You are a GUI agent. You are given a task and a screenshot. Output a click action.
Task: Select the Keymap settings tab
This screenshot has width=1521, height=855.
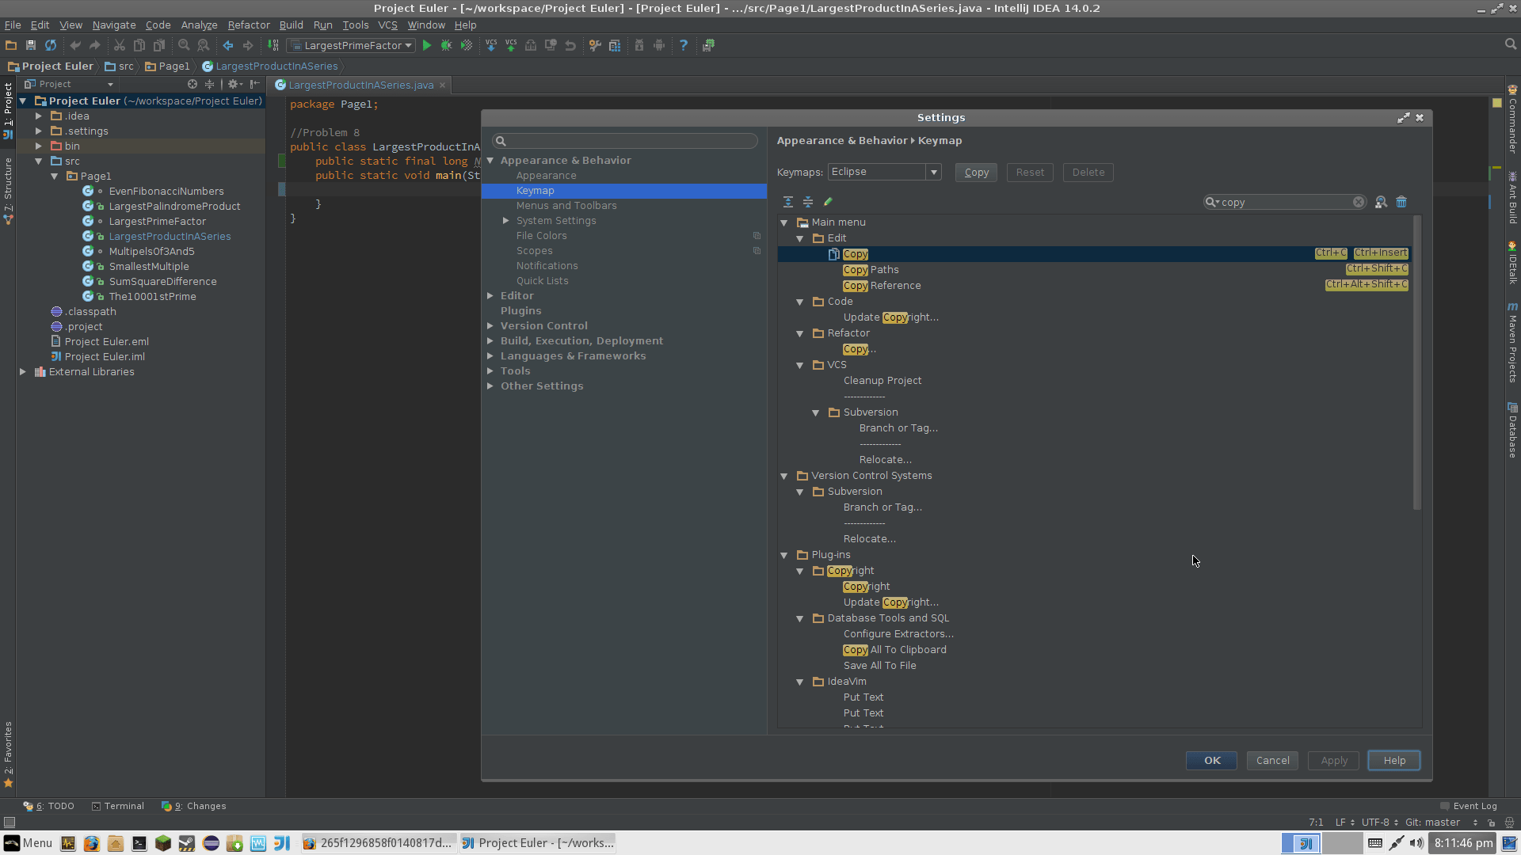[x=535, y=190]
